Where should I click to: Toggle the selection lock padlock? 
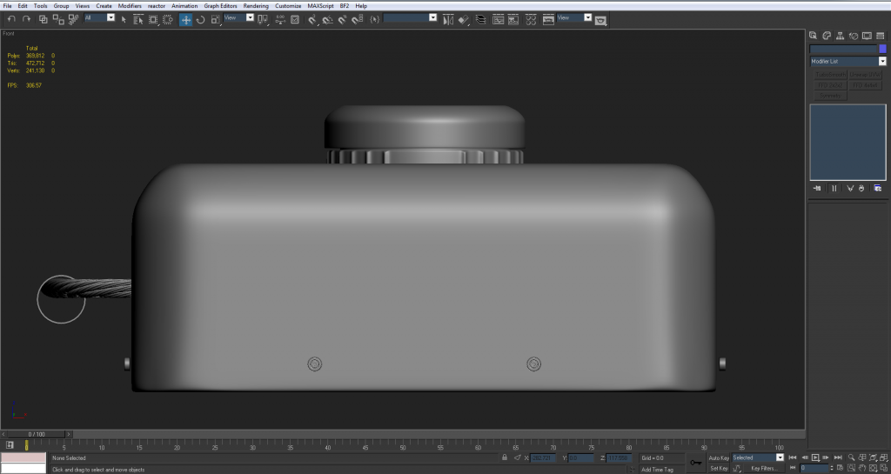[505, 457]
